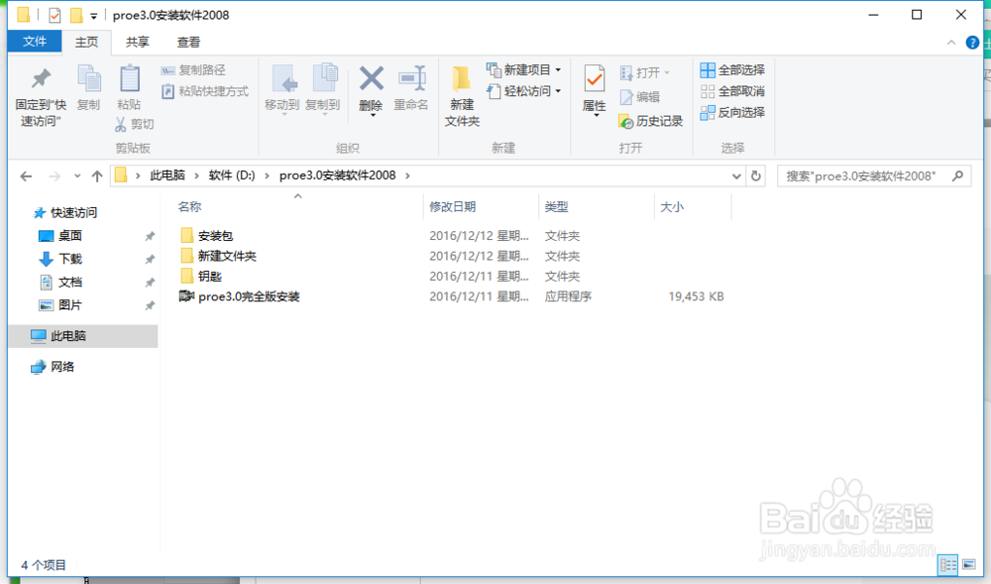
Task: Click the 删除 (Delete) icon in ribbon
Action: [371, 89]
